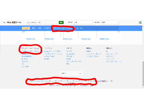Click the carousel previous arrow
144x108 pixels.
(x=24, y=31)
